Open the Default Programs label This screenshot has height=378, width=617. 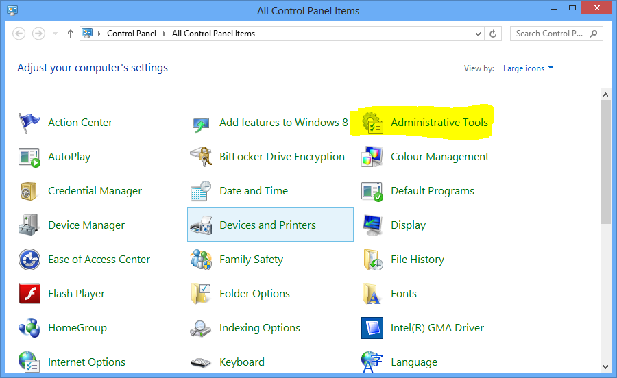pyautogui.click(x=433, y=191)
